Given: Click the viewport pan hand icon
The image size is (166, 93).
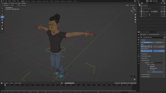Looking at the screenshot, I should tap(135, 17).
